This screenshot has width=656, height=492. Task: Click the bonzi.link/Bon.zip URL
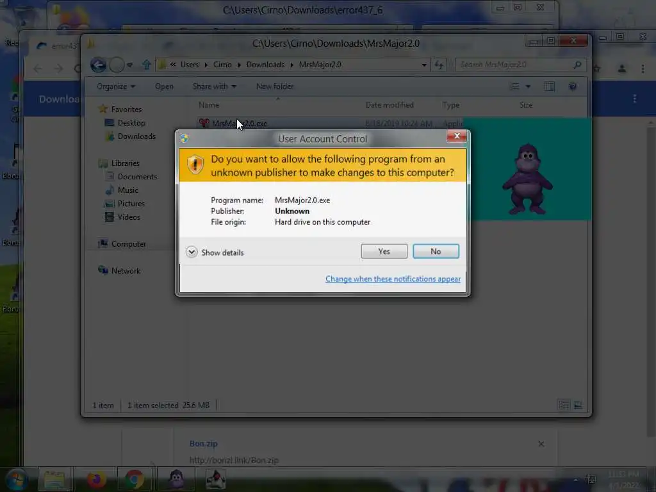[x=234, y=460]
